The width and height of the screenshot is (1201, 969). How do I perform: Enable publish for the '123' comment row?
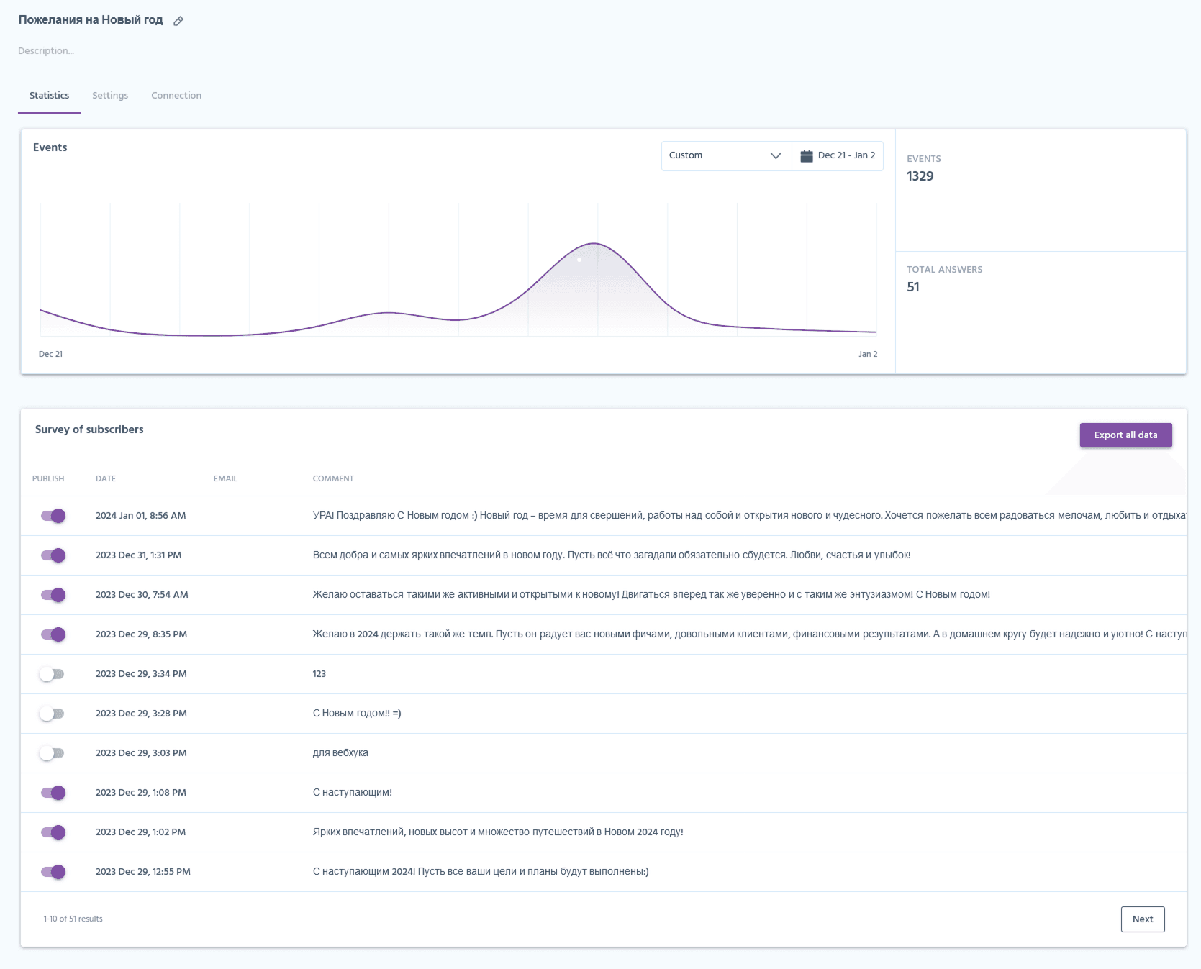tap(52, 674)
